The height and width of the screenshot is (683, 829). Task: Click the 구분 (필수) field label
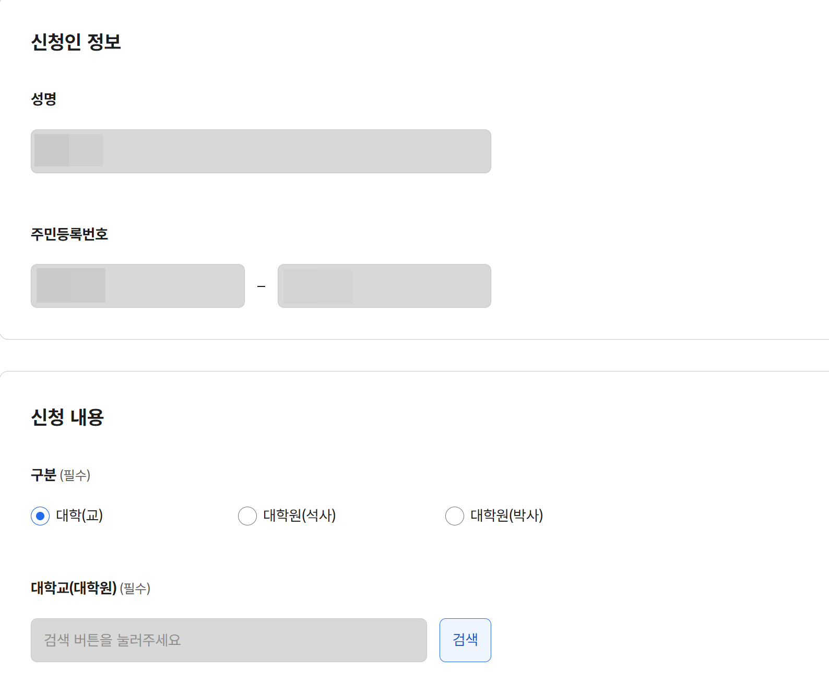60,475
